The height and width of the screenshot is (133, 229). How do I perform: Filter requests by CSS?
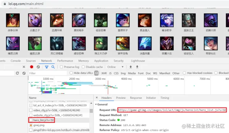tap(116, 73)
